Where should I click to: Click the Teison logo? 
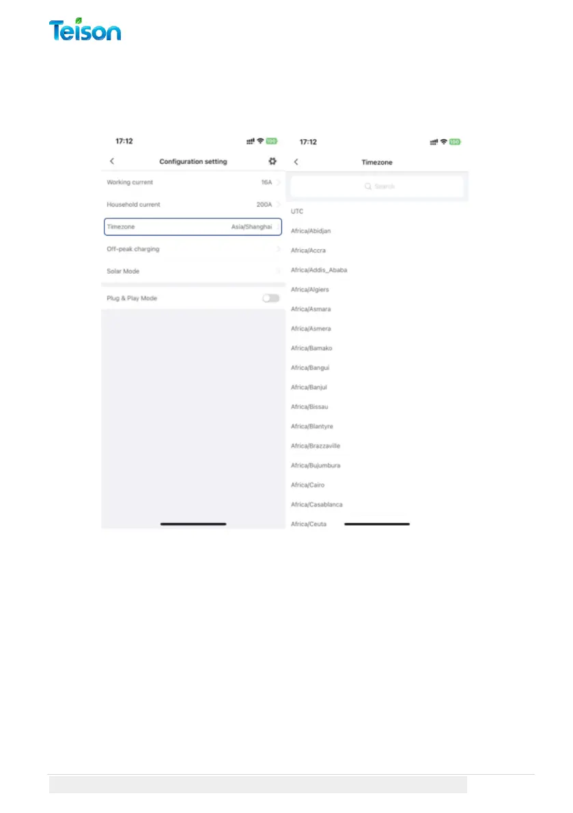(x=85, y=29)
